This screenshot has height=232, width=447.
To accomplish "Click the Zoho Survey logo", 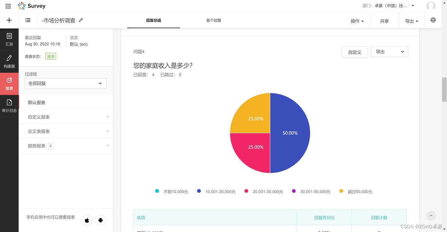I will click(x=31, y=6).
